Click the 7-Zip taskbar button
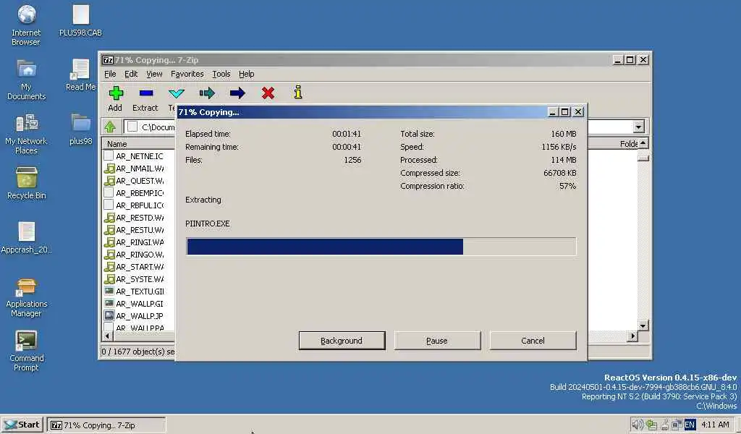Image resolution: width=741 pixels, height=434 pixels. pyautogui.click(x=107, y=425)
